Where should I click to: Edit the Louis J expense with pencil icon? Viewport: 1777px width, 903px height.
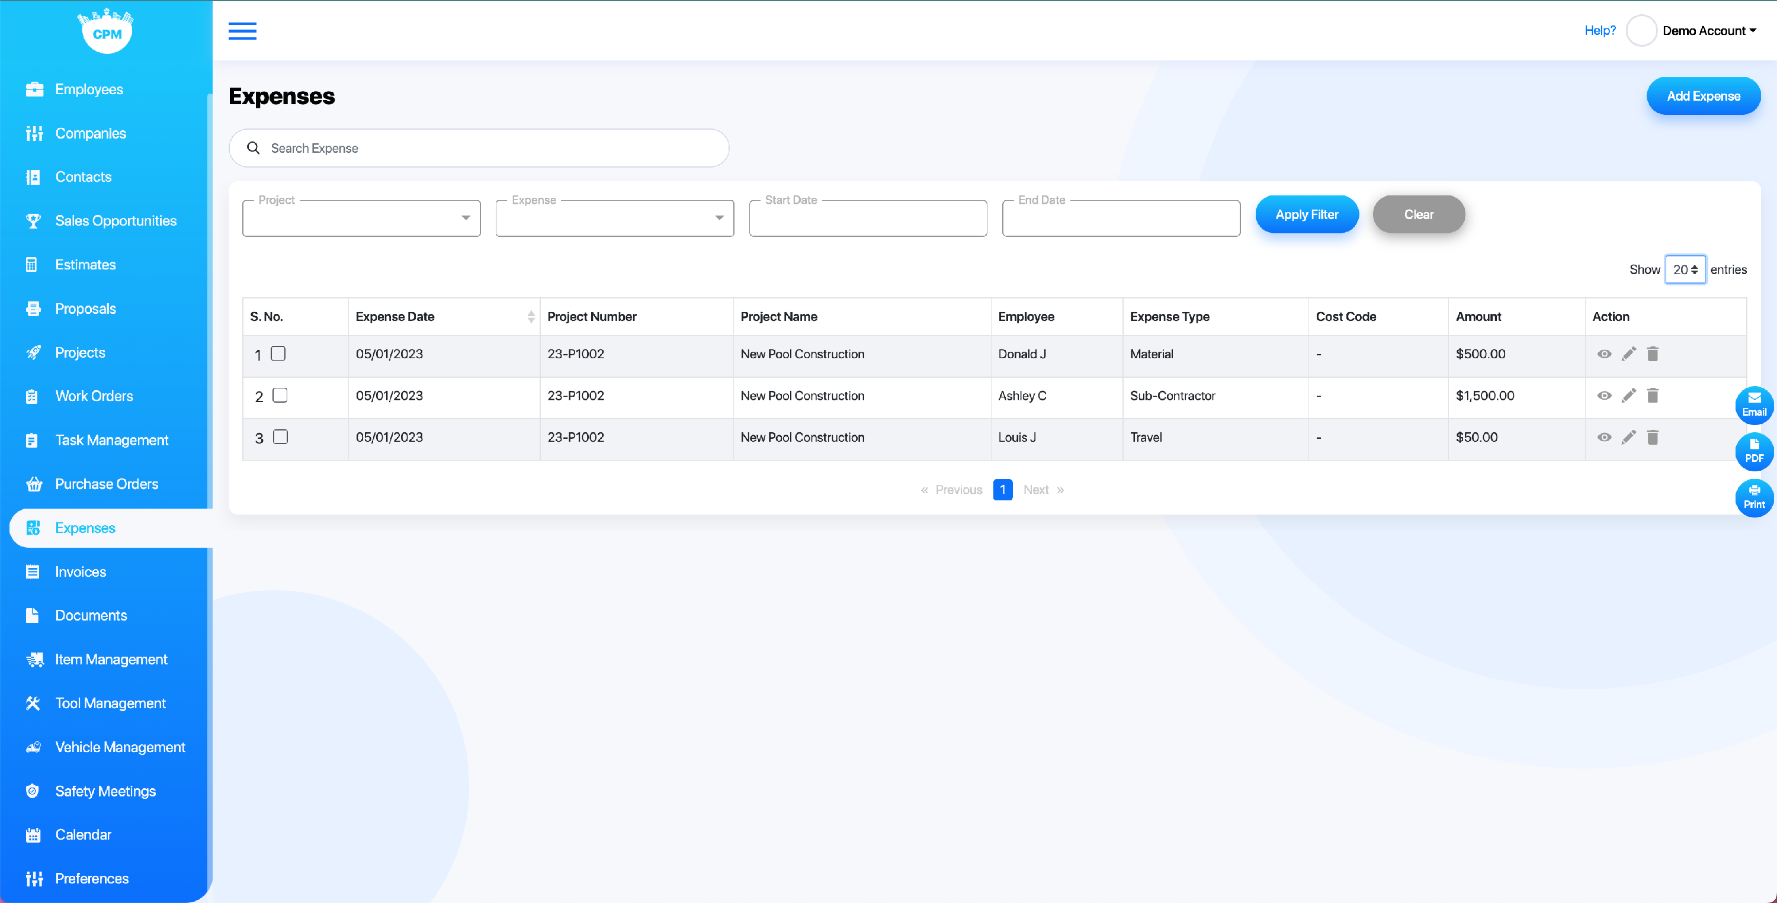(x=1629, y=436)
